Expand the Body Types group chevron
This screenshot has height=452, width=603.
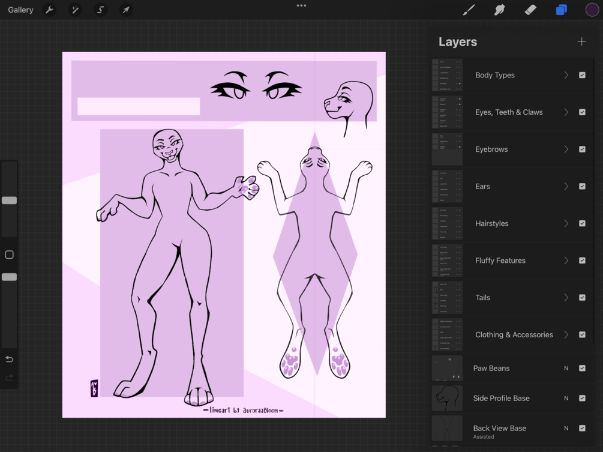click(566, 75)
